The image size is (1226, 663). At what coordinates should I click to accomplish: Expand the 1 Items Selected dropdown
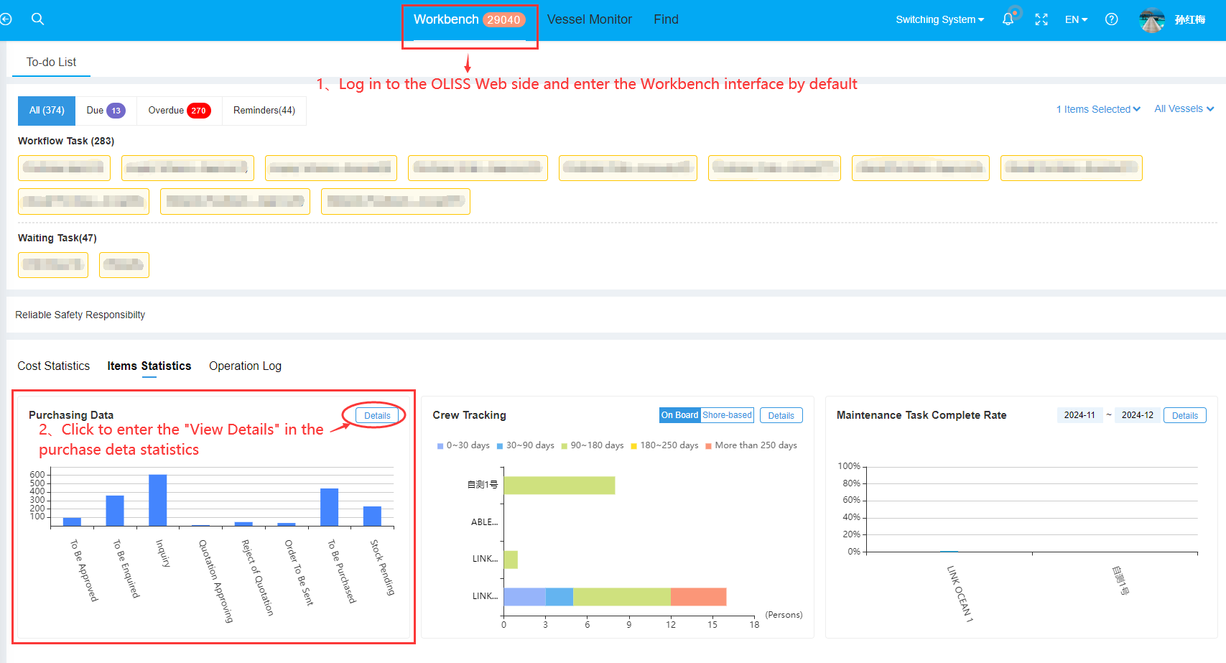click(1098, 109)
